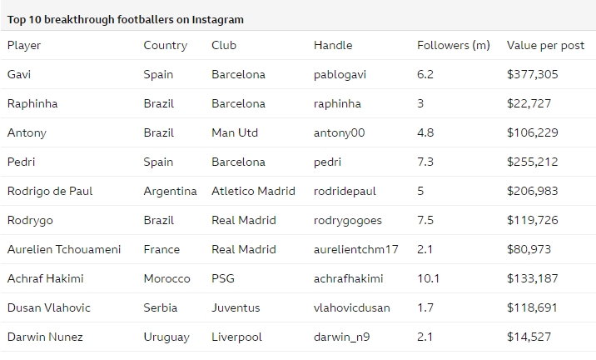The width and height of the screenshot is (596, 360).
Task: Click the Aurelien Tchouameni name cell
Action: (64, 249)
